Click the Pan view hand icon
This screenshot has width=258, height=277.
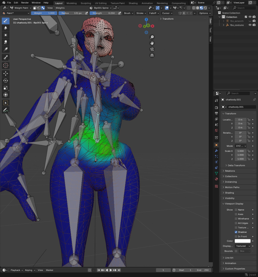[152, 43]
